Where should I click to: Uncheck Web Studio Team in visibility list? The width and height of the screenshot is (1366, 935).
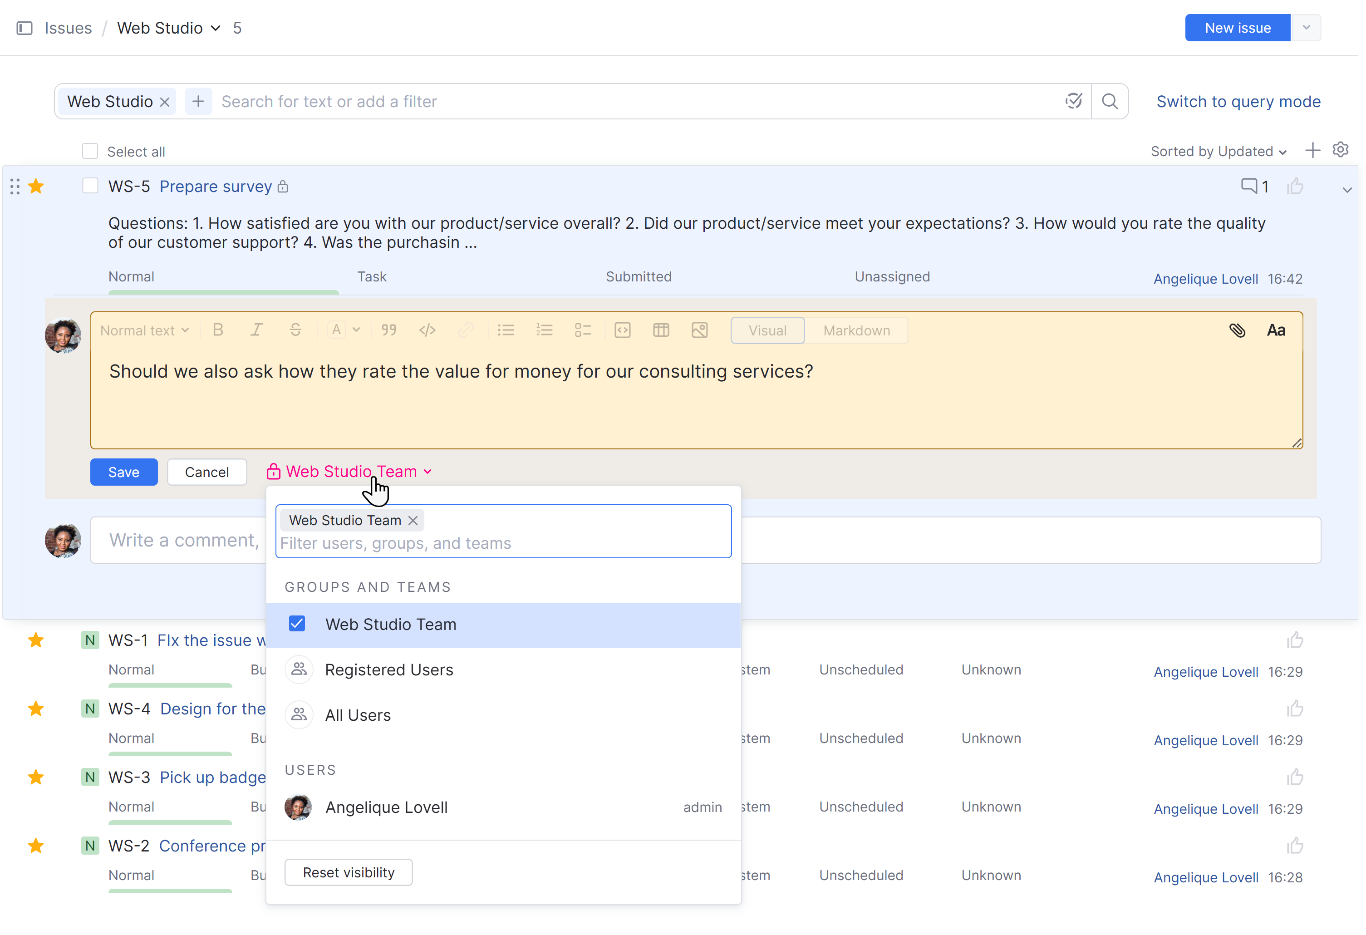coord(297,624)
